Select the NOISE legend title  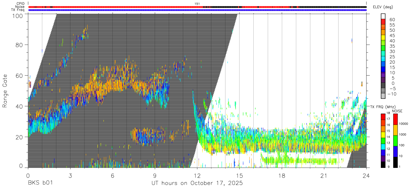[397, 111]
